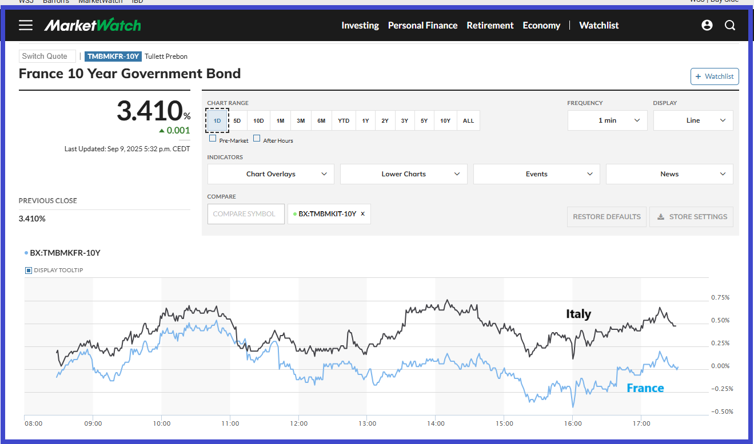Click the green dot beside BX:TMBMKIT-10Y
Screen dimensions: 754x444
(295, 214)
